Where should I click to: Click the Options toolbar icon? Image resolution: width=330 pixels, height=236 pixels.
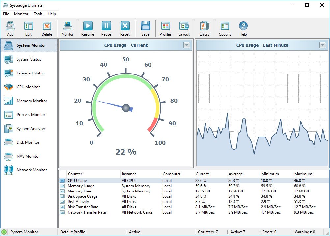(225, 26)
